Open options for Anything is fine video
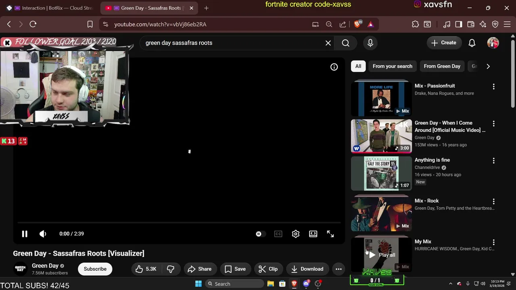This screenshot has width=516, height=290. point(493,161)
